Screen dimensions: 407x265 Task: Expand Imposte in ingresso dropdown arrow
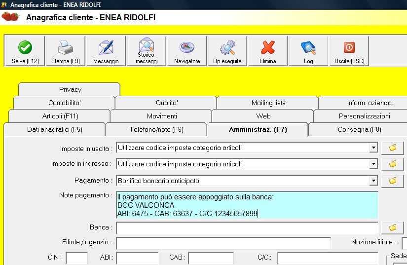pyautogui.click(x=373, y=164)
